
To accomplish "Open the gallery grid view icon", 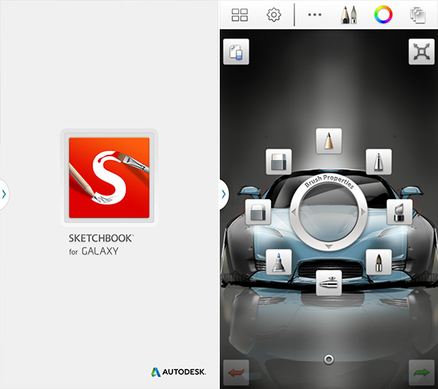I will (239, 15).
